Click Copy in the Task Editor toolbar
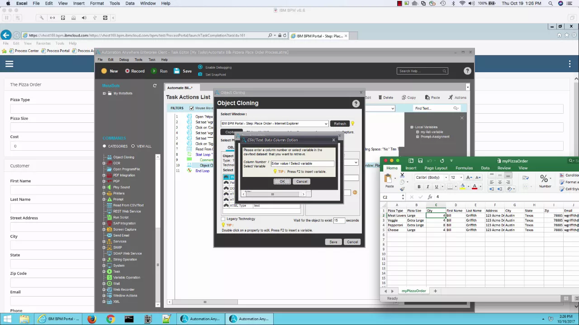579x325 pixels. pos(408,97)
